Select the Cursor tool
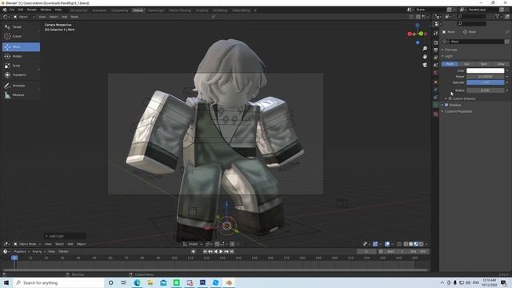The width and height of the screenshot is (512, 288). [21, 36]
